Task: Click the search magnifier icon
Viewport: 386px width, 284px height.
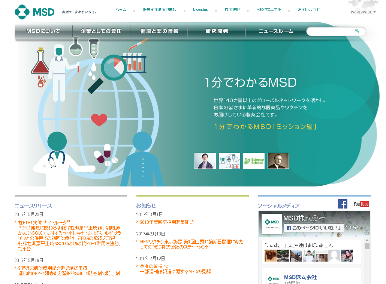Action: coord(357,31)
